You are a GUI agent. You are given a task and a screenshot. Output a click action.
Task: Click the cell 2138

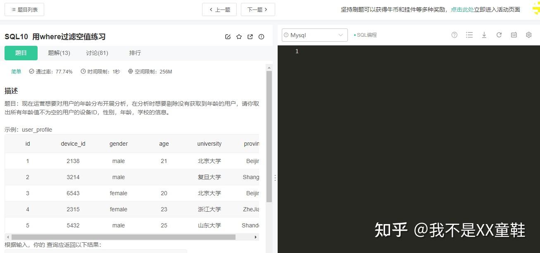73,161
